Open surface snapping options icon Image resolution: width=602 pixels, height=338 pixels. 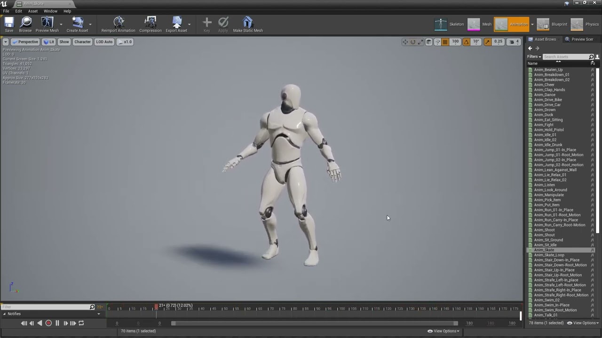click(437, 42)
